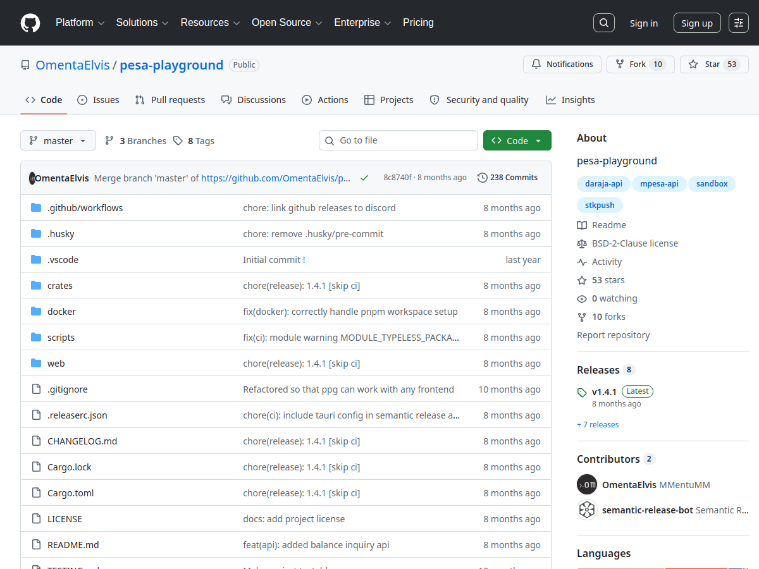The width and height of the screenshot is (759, 569).
Task: Click the docker folder icon
Action: pos(36,312)
